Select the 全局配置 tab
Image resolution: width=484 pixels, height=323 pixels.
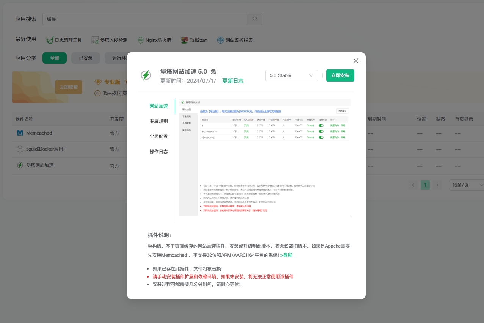pos(158,136)
